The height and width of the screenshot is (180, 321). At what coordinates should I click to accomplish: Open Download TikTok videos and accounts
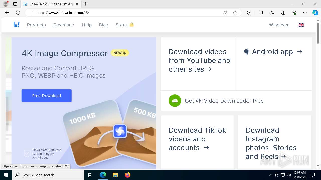197,139
